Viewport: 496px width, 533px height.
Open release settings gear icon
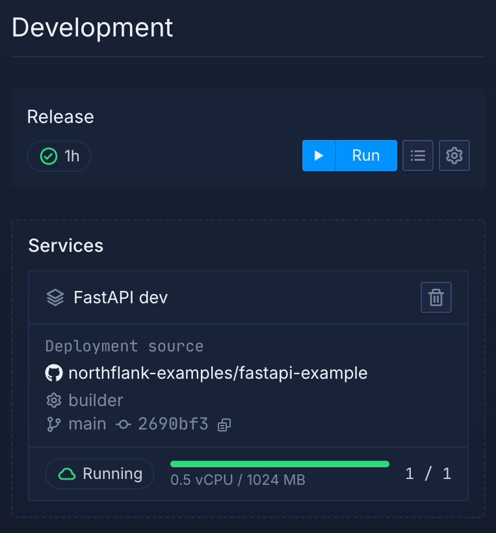454,156
